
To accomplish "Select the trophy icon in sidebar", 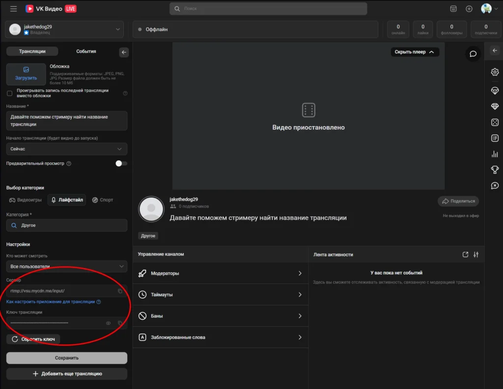I will (495, 169).
